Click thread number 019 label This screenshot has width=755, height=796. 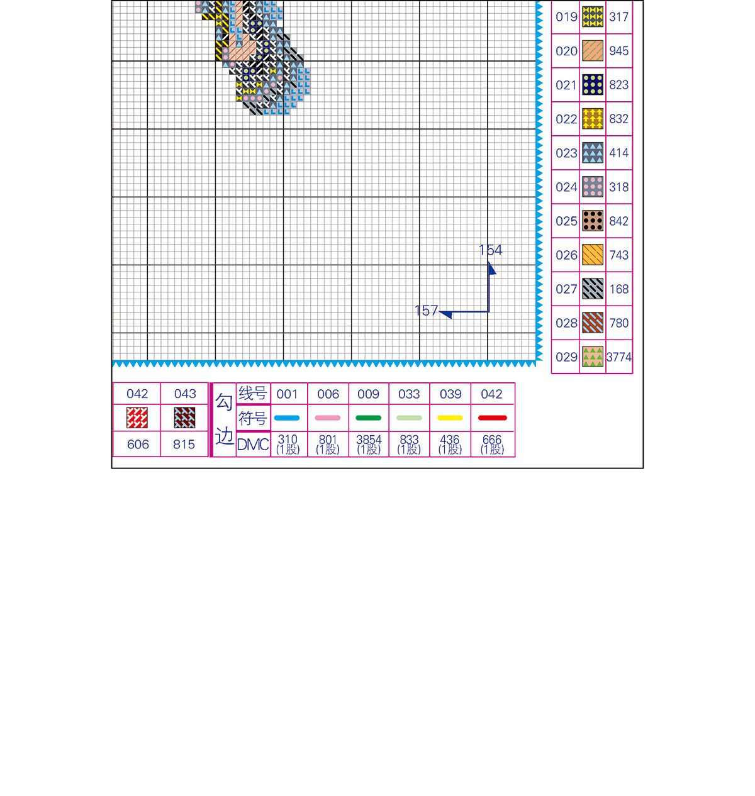click(566, 17)
